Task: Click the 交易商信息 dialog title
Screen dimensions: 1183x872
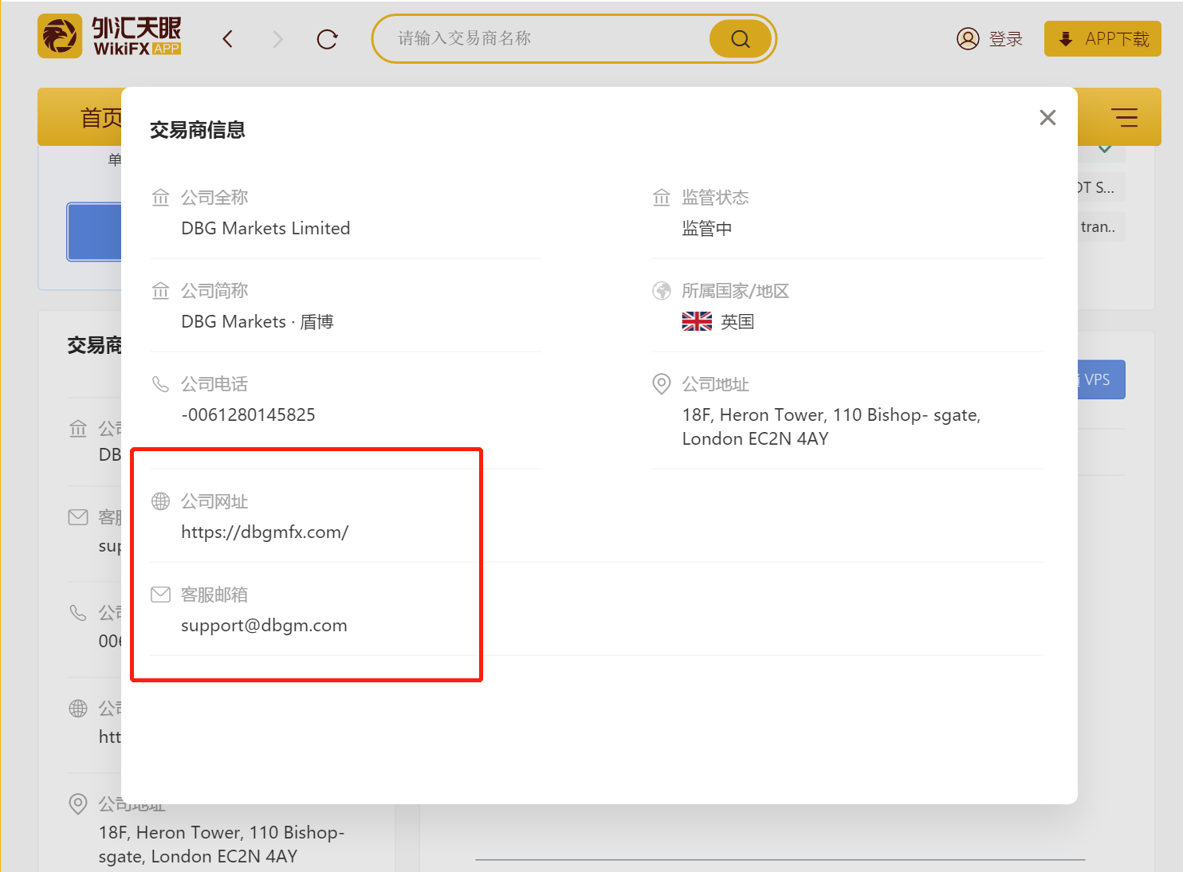Action: tap(197, 130)
